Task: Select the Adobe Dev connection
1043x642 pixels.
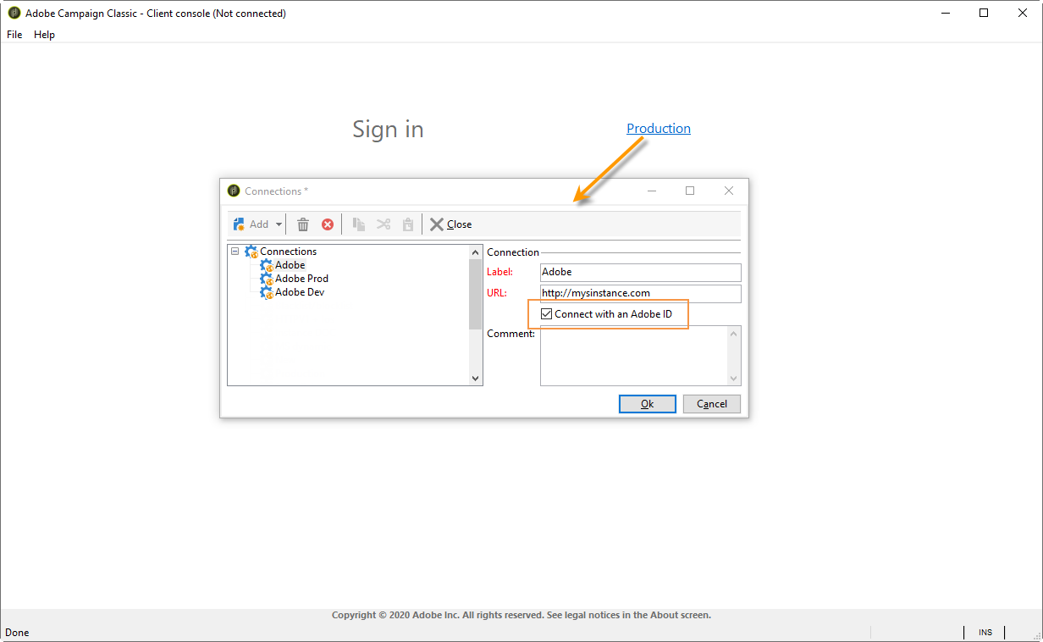Action: pos(300,292)
